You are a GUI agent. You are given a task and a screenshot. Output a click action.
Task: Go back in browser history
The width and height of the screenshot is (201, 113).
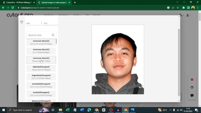(3, 8)
